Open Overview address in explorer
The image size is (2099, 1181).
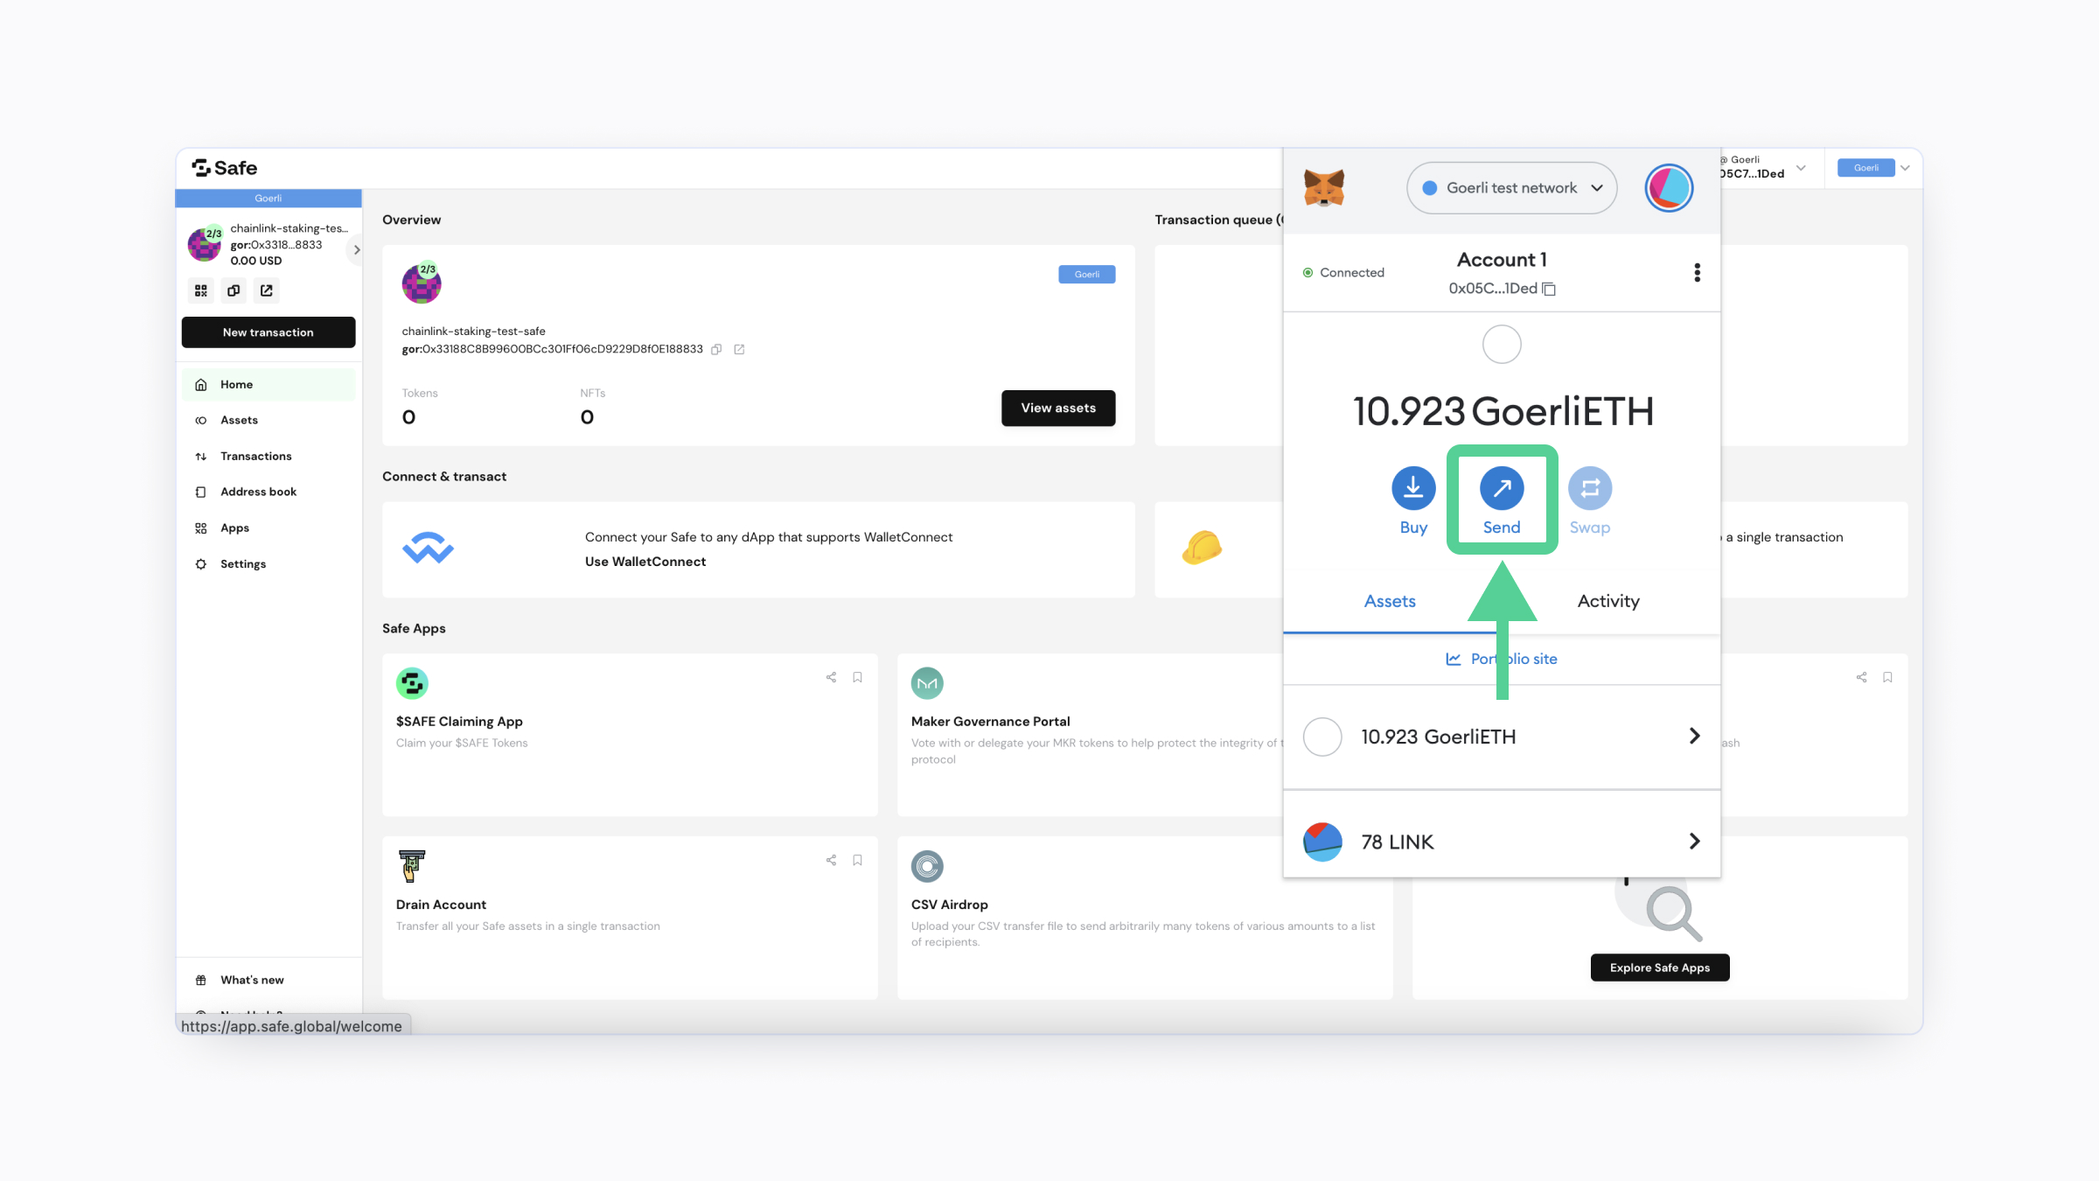pyautogui.click(x=739, y=349)
